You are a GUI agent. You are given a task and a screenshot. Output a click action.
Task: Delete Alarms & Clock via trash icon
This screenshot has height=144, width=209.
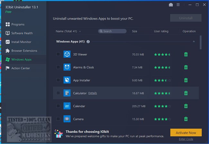[186, 67]
